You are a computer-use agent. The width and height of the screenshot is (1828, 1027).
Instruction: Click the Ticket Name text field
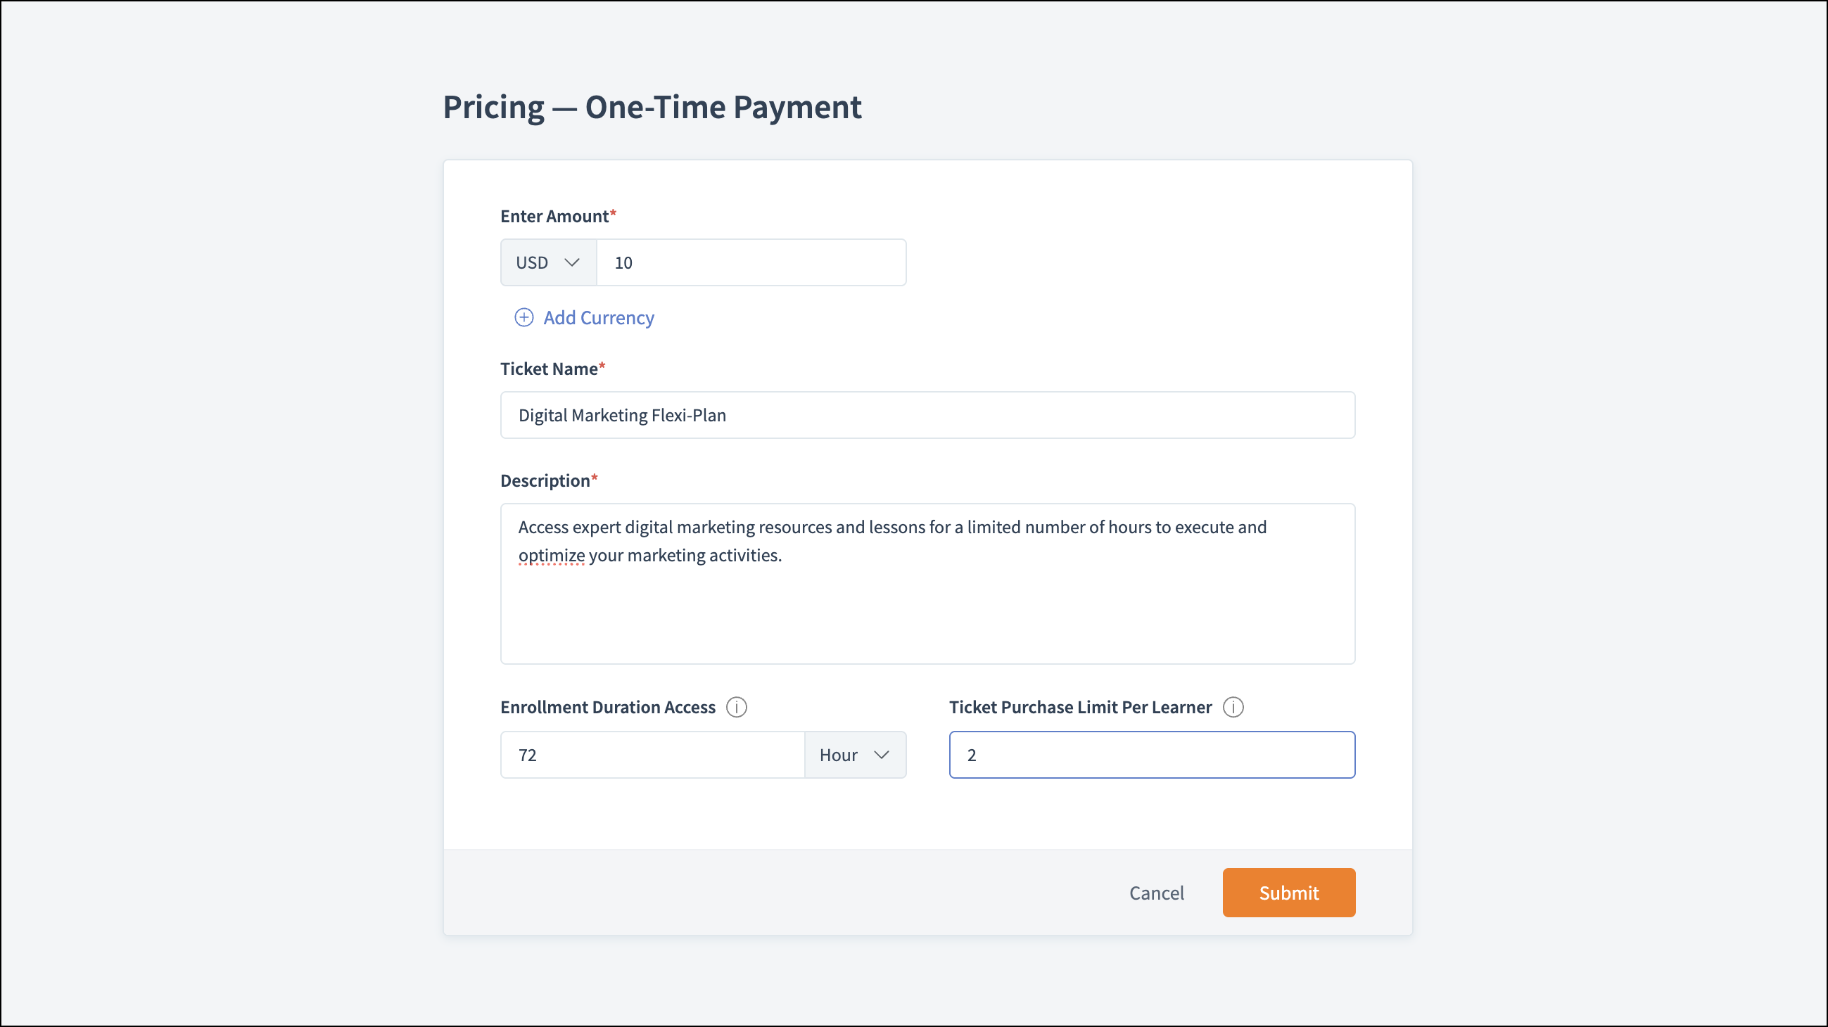pyautogui.click(x=927, y=415)
